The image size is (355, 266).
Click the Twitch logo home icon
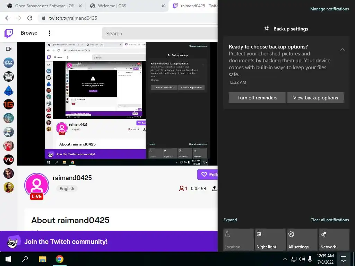[x=9, y=34]
